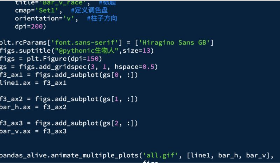Click the 'font.sans-serif' string
Viewport: 280px width, 163px height.
(x=84, y=43)
